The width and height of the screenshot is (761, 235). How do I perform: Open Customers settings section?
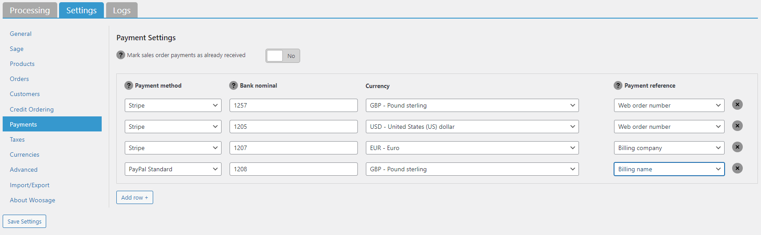[52, 94]
